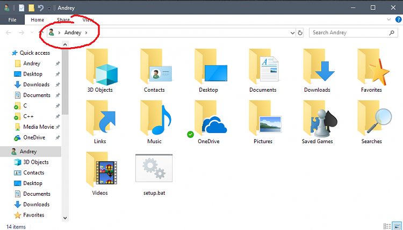Open the Help question mark icon
The width and height of the screenshot is (403, 230).
tap(398, 19)
